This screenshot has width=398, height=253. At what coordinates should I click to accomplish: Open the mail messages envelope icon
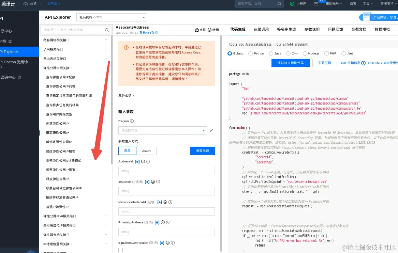pos(316,4)
